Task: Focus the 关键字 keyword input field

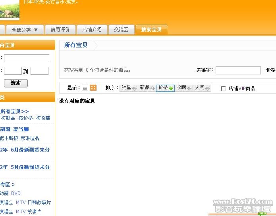Action: tap(238, 70)
